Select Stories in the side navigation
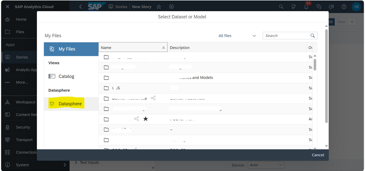Viewport: 365px width, 171px height. click(22, 57)
